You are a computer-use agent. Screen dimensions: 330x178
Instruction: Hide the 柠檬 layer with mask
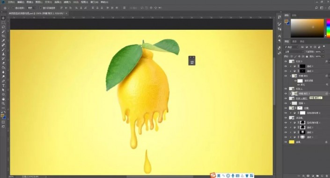point(286,108)
